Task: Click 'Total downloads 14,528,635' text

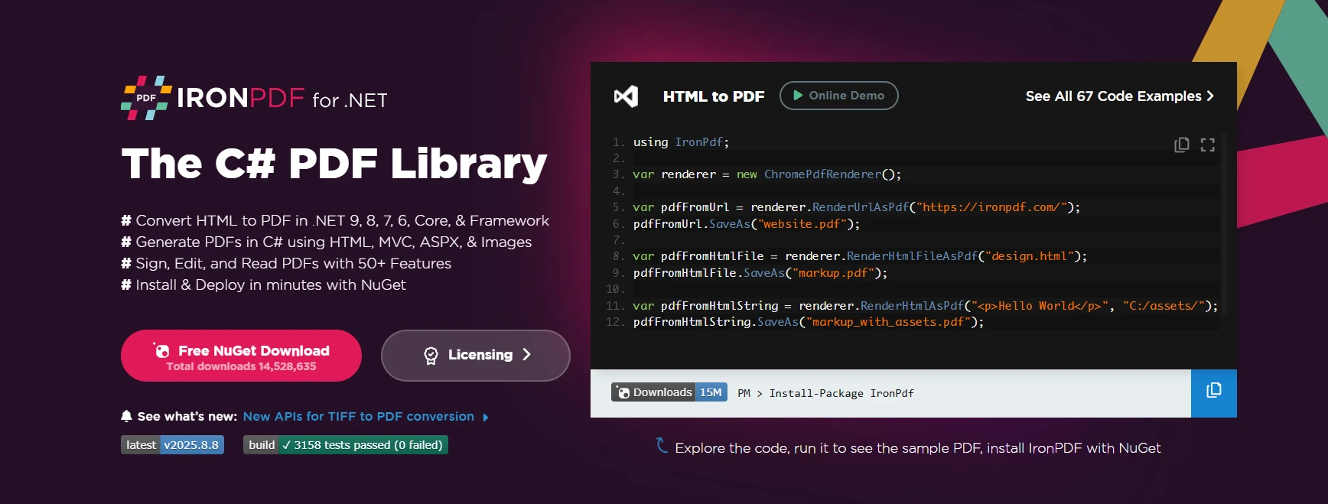Action: [241, 367]
